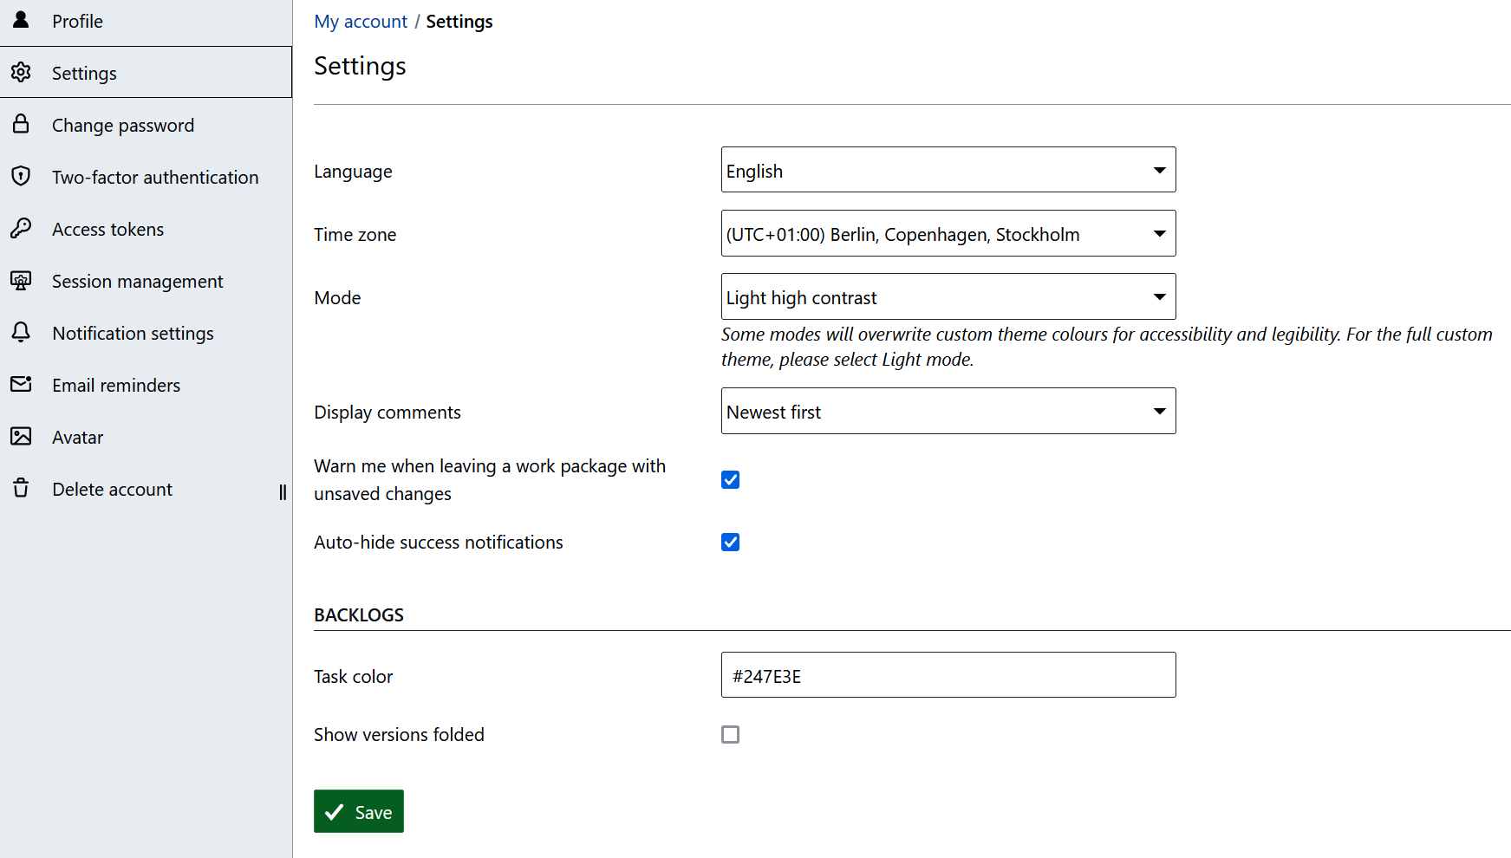Click the Delete account trash icon
This screenshot has width=1511, height=858.
coord(21,489)
